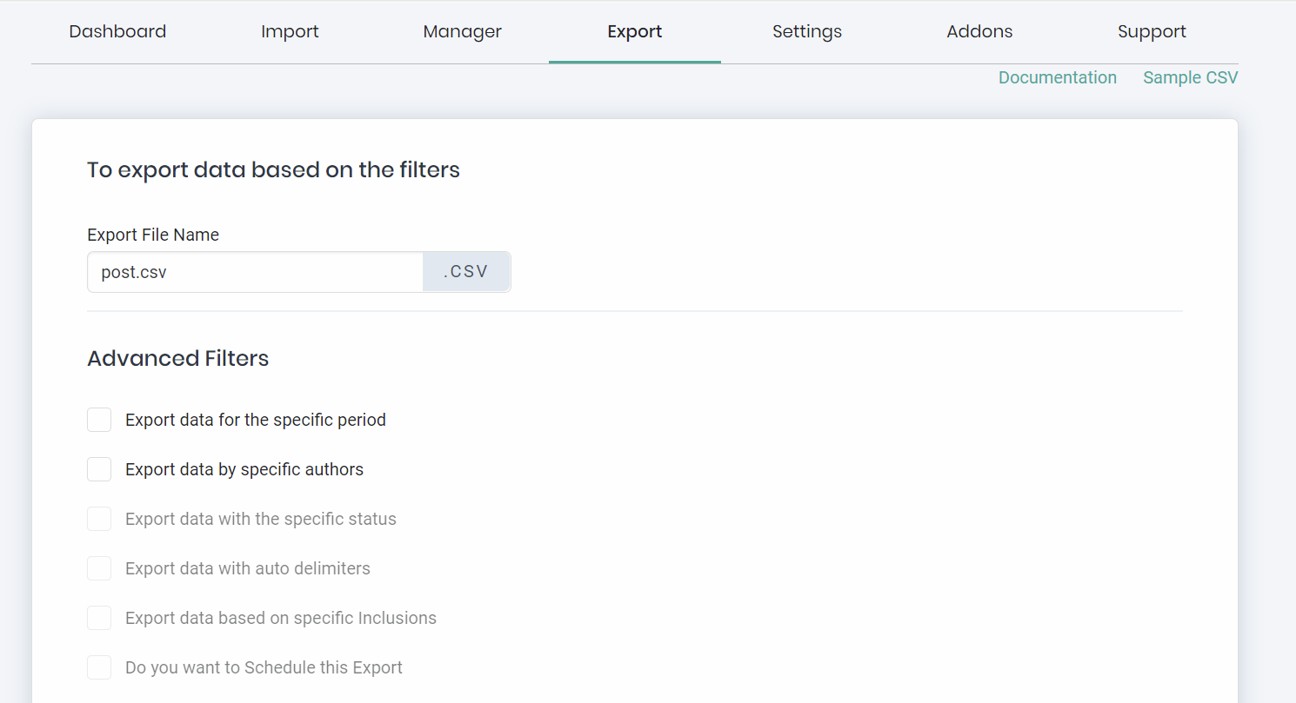Click the .CSV file type suffix
The height and width of the screenshot is (703, 1296).
pyautogui.click(x=466, y=272)
